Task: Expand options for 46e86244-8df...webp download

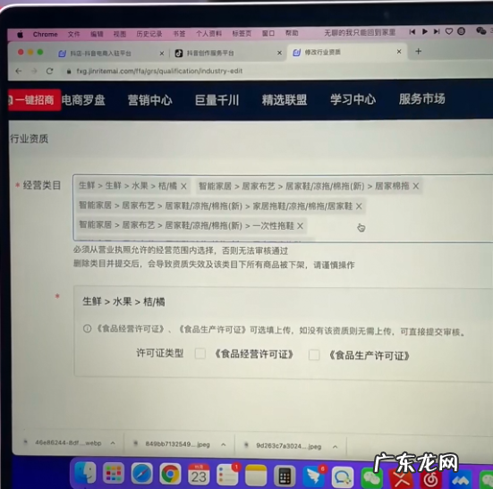Action: (113, 443)
